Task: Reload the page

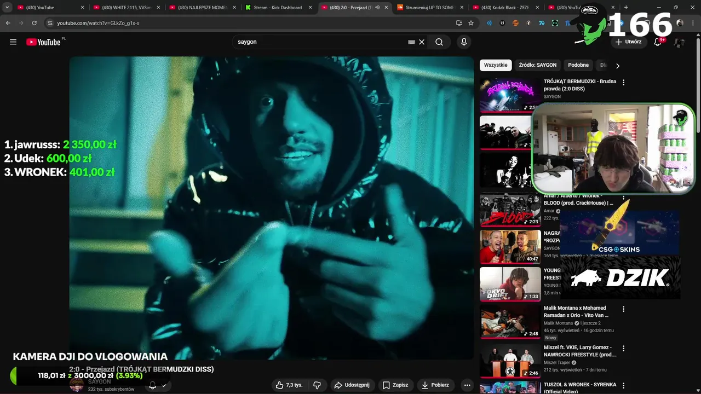Action: tap(34, 23)
